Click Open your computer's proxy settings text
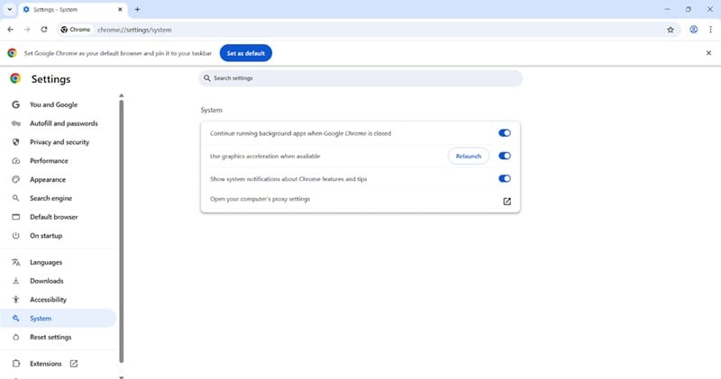 pos(260,199)
